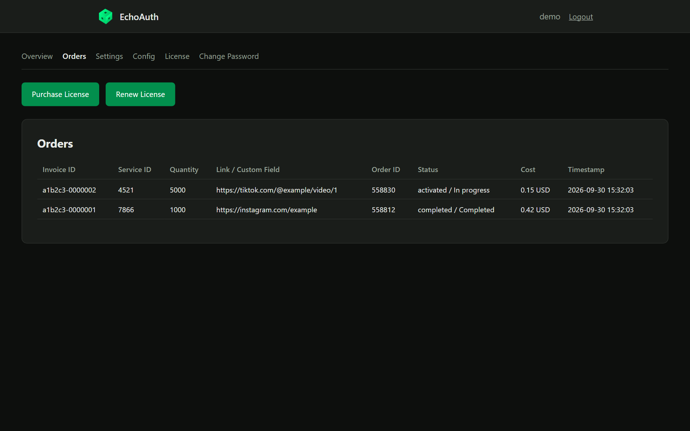
Task: Click the Link / Custom Field header
Action: [x=248, y=170]
